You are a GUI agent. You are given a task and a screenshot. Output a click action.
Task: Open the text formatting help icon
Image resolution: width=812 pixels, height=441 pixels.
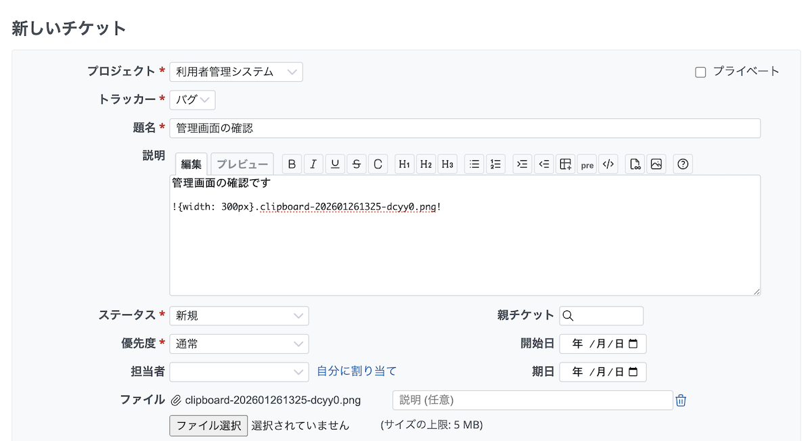point(683,164)
